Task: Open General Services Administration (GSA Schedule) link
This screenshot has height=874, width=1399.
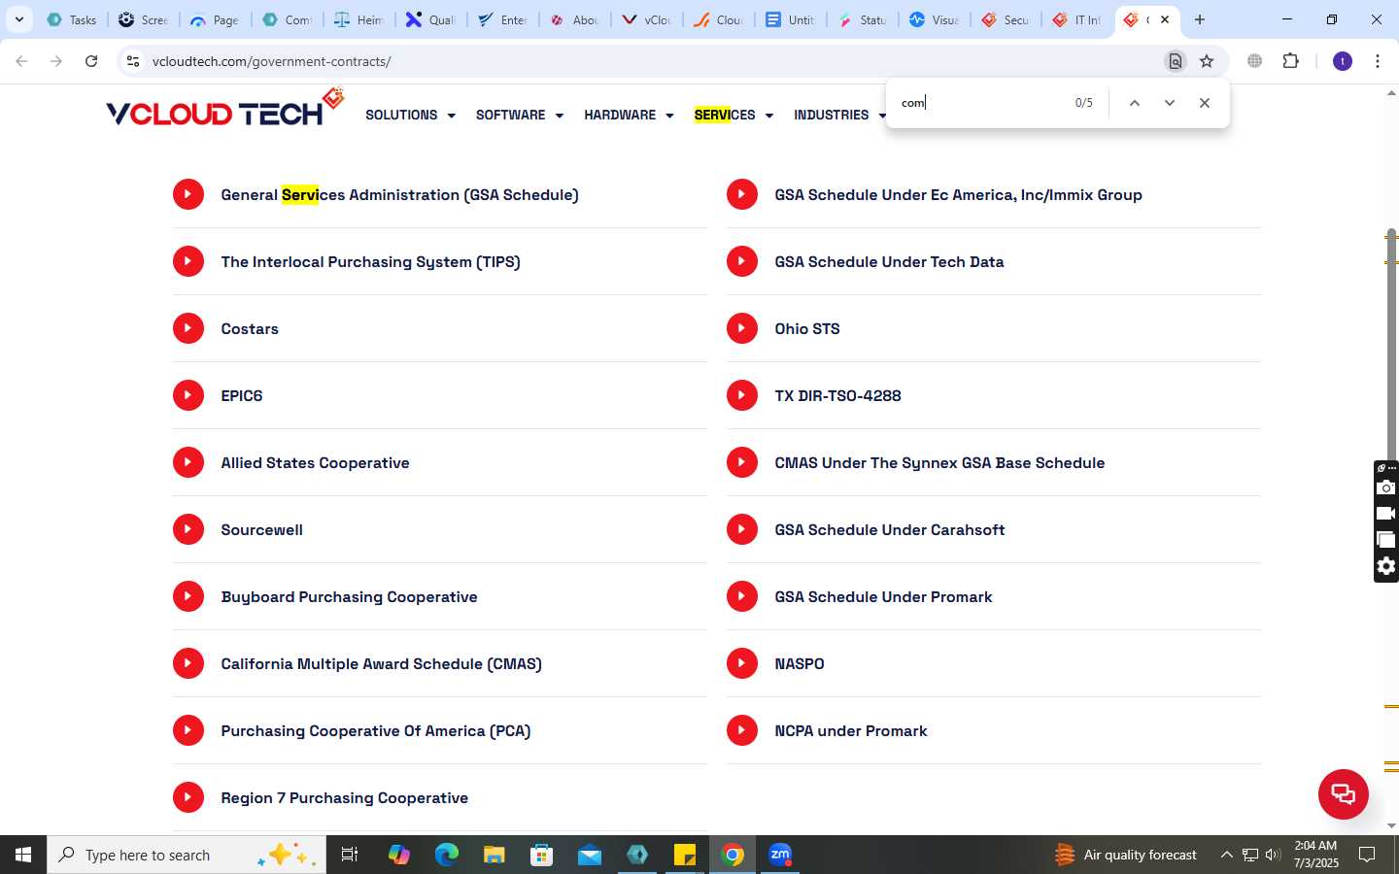Action: coord(399,194)
